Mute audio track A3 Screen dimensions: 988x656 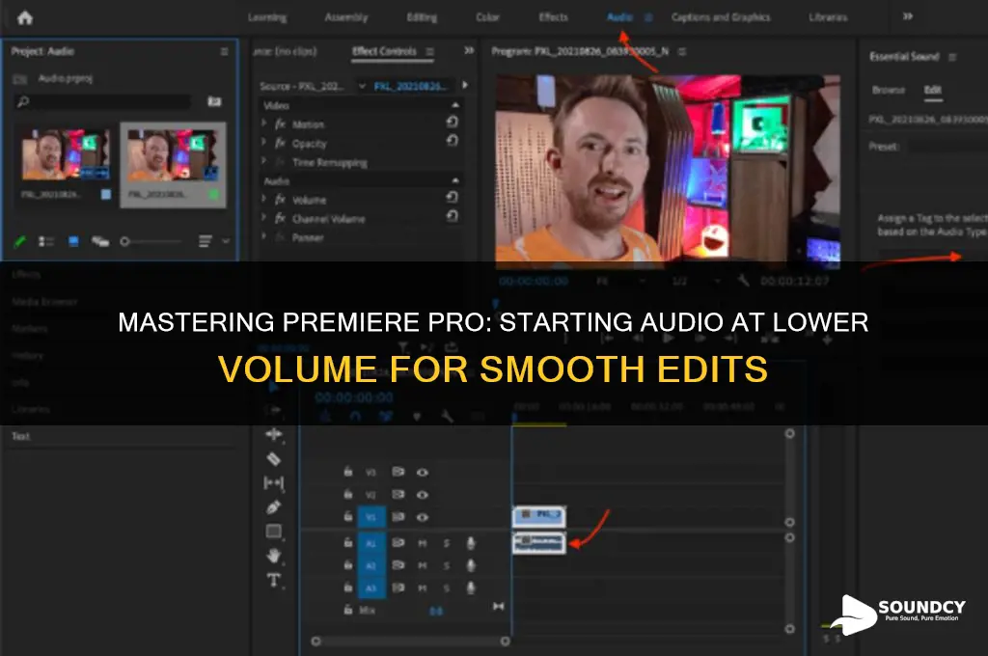click(x=423, y=588)
